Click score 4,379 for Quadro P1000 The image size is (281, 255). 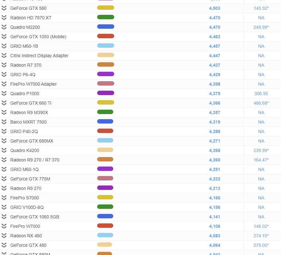coord(215,94)
